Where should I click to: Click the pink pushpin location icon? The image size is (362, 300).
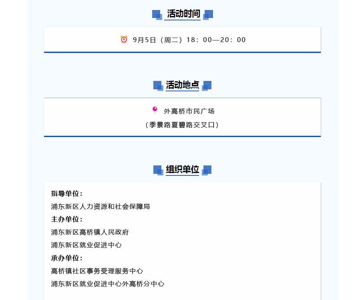tap(155, 110)
